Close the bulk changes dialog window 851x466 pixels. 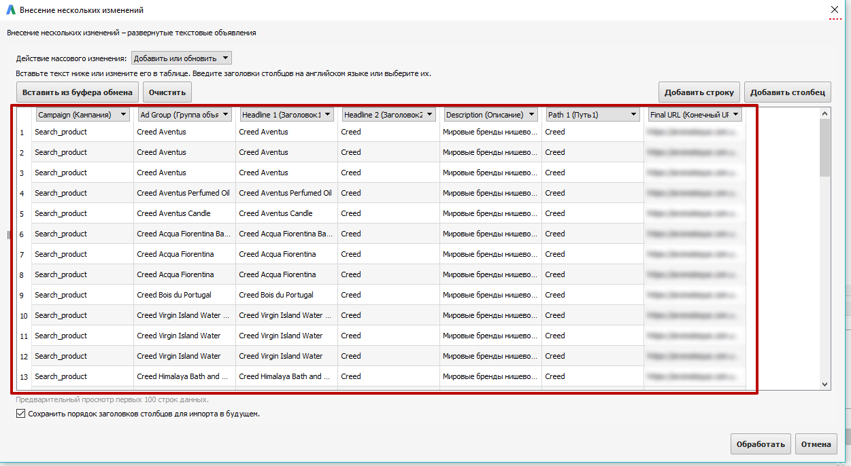tap(835, 10)
